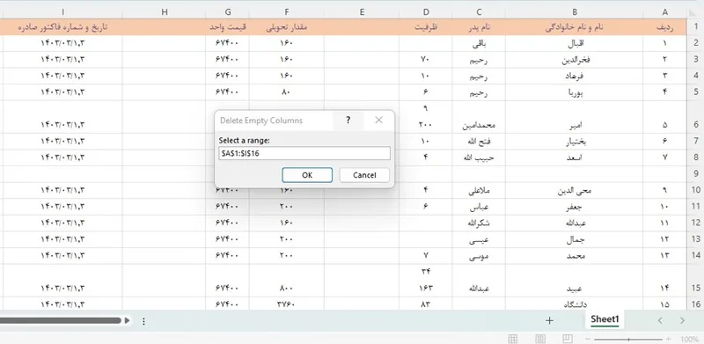
Task: Select column I header
Action: coord(62,12)
